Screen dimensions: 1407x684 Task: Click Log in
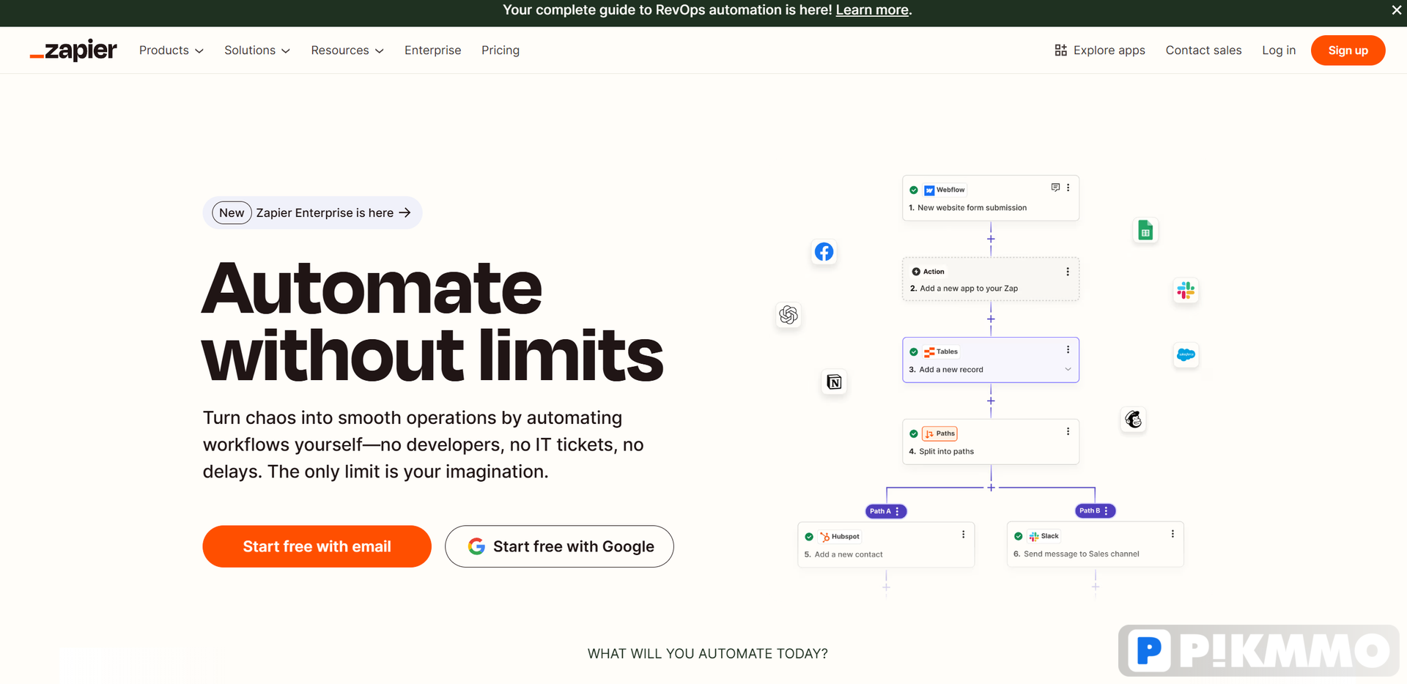(1279, 51)
